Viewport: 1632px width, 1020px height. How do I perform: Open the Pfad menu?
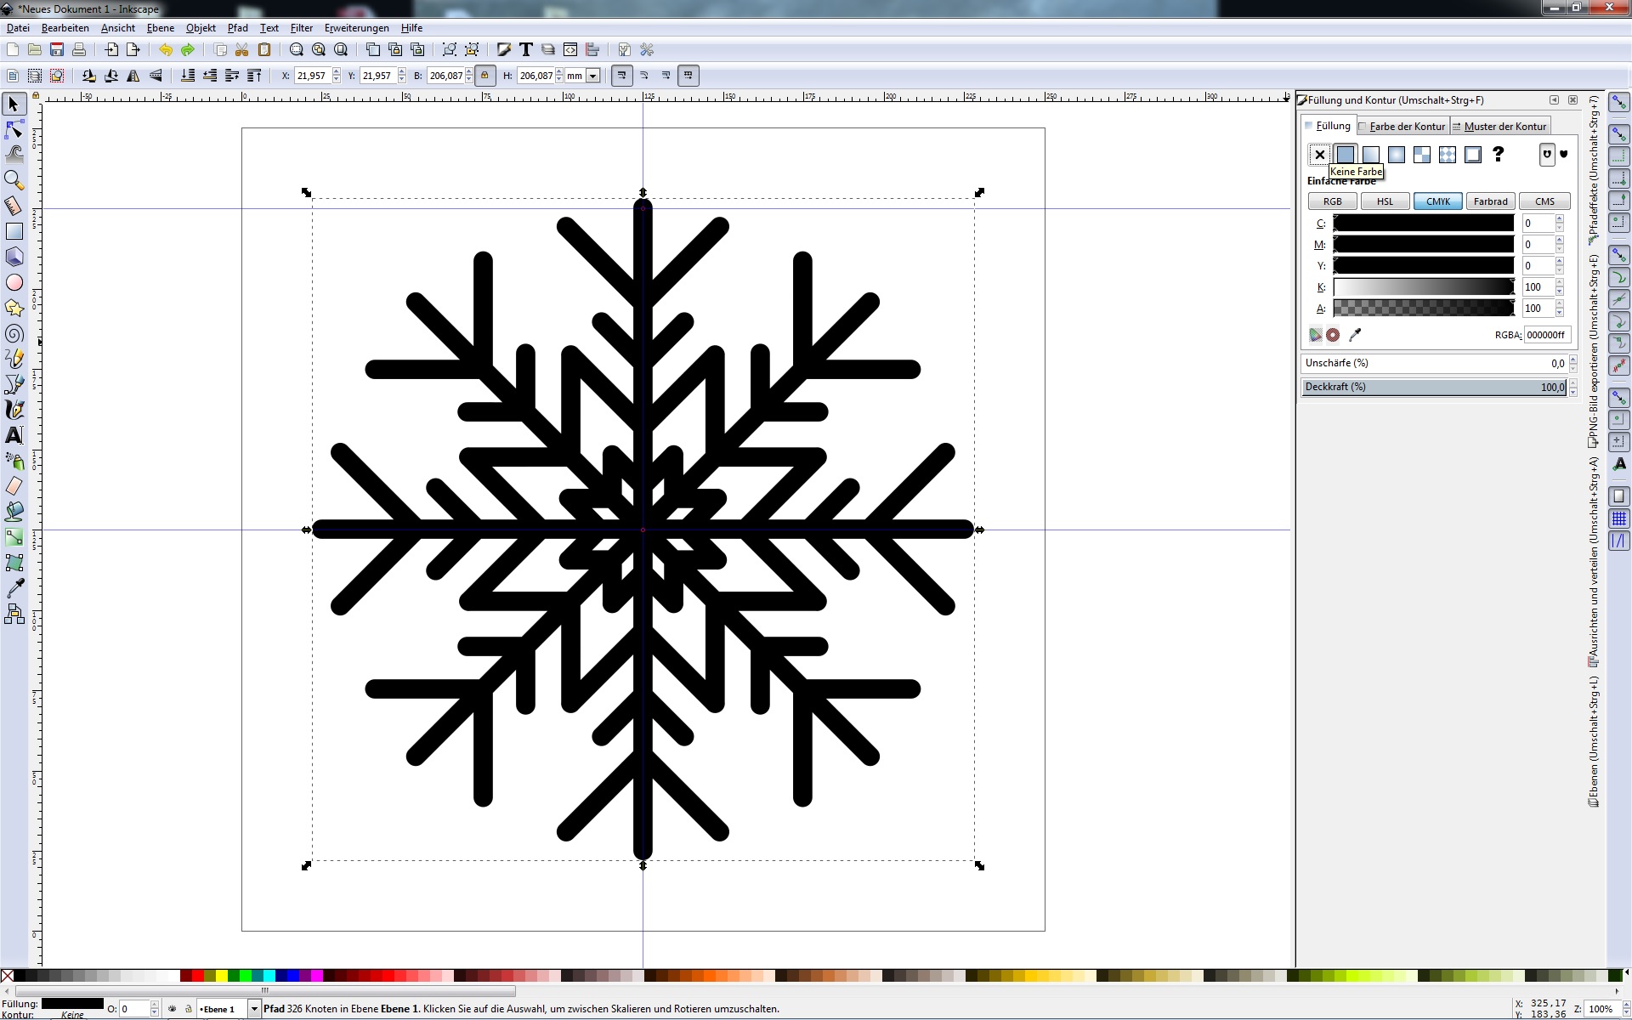[237, 28]
